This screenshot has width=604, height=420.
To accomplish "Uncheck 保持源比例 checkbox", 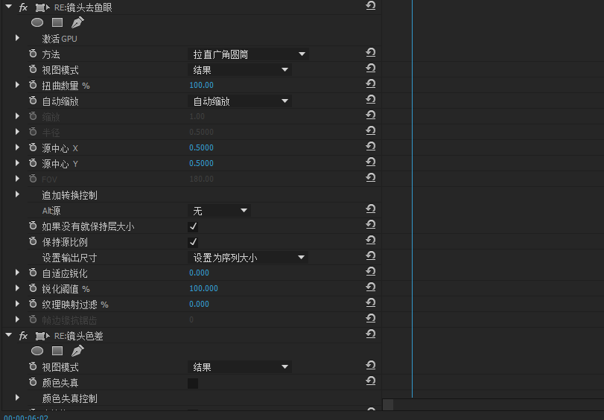I will point(193,242).
